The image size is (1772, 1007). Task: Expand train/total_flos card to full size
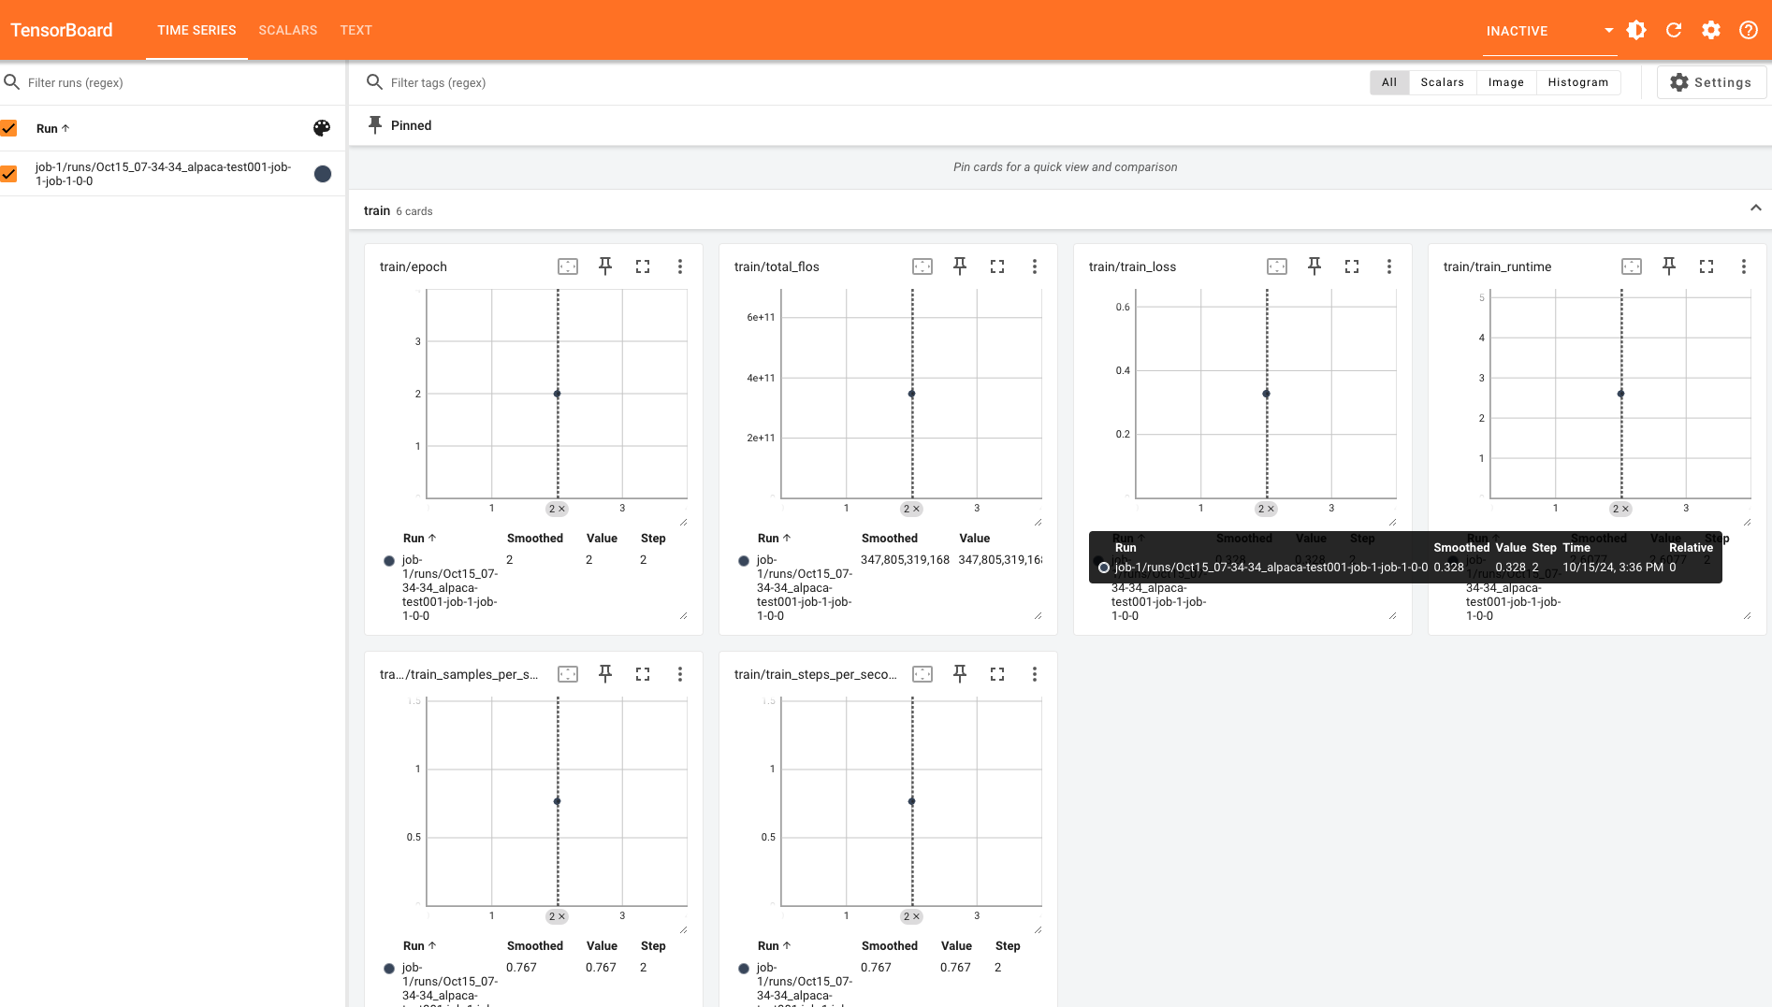point(997,266)
